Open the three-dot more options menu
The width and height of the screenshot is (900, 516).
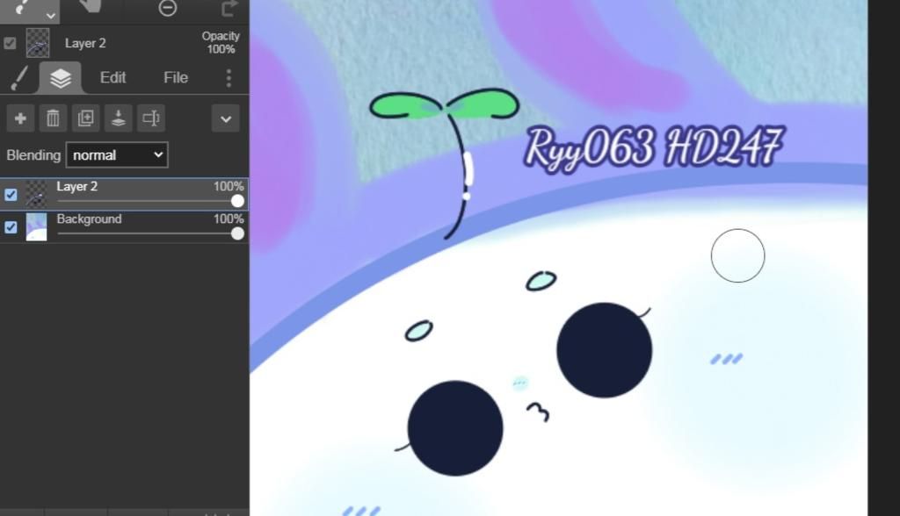229,78
